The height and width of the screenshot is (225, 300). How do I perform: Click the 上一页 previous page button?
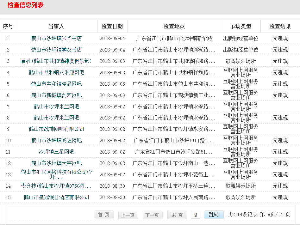pos(128,215)
